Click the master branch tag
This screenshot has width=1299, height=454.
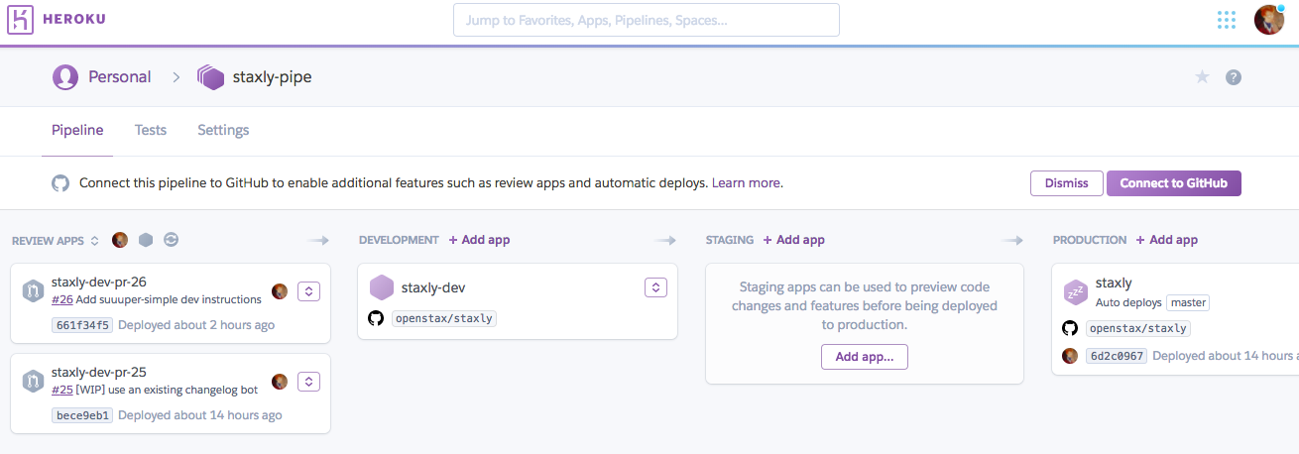(1188, 302)
